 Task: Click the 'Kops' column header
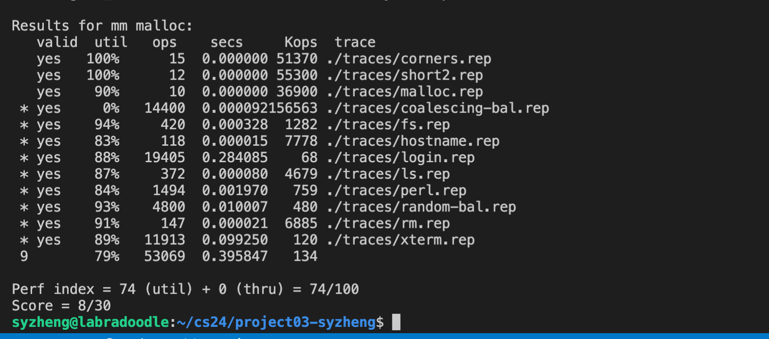(x=301, y=42)
